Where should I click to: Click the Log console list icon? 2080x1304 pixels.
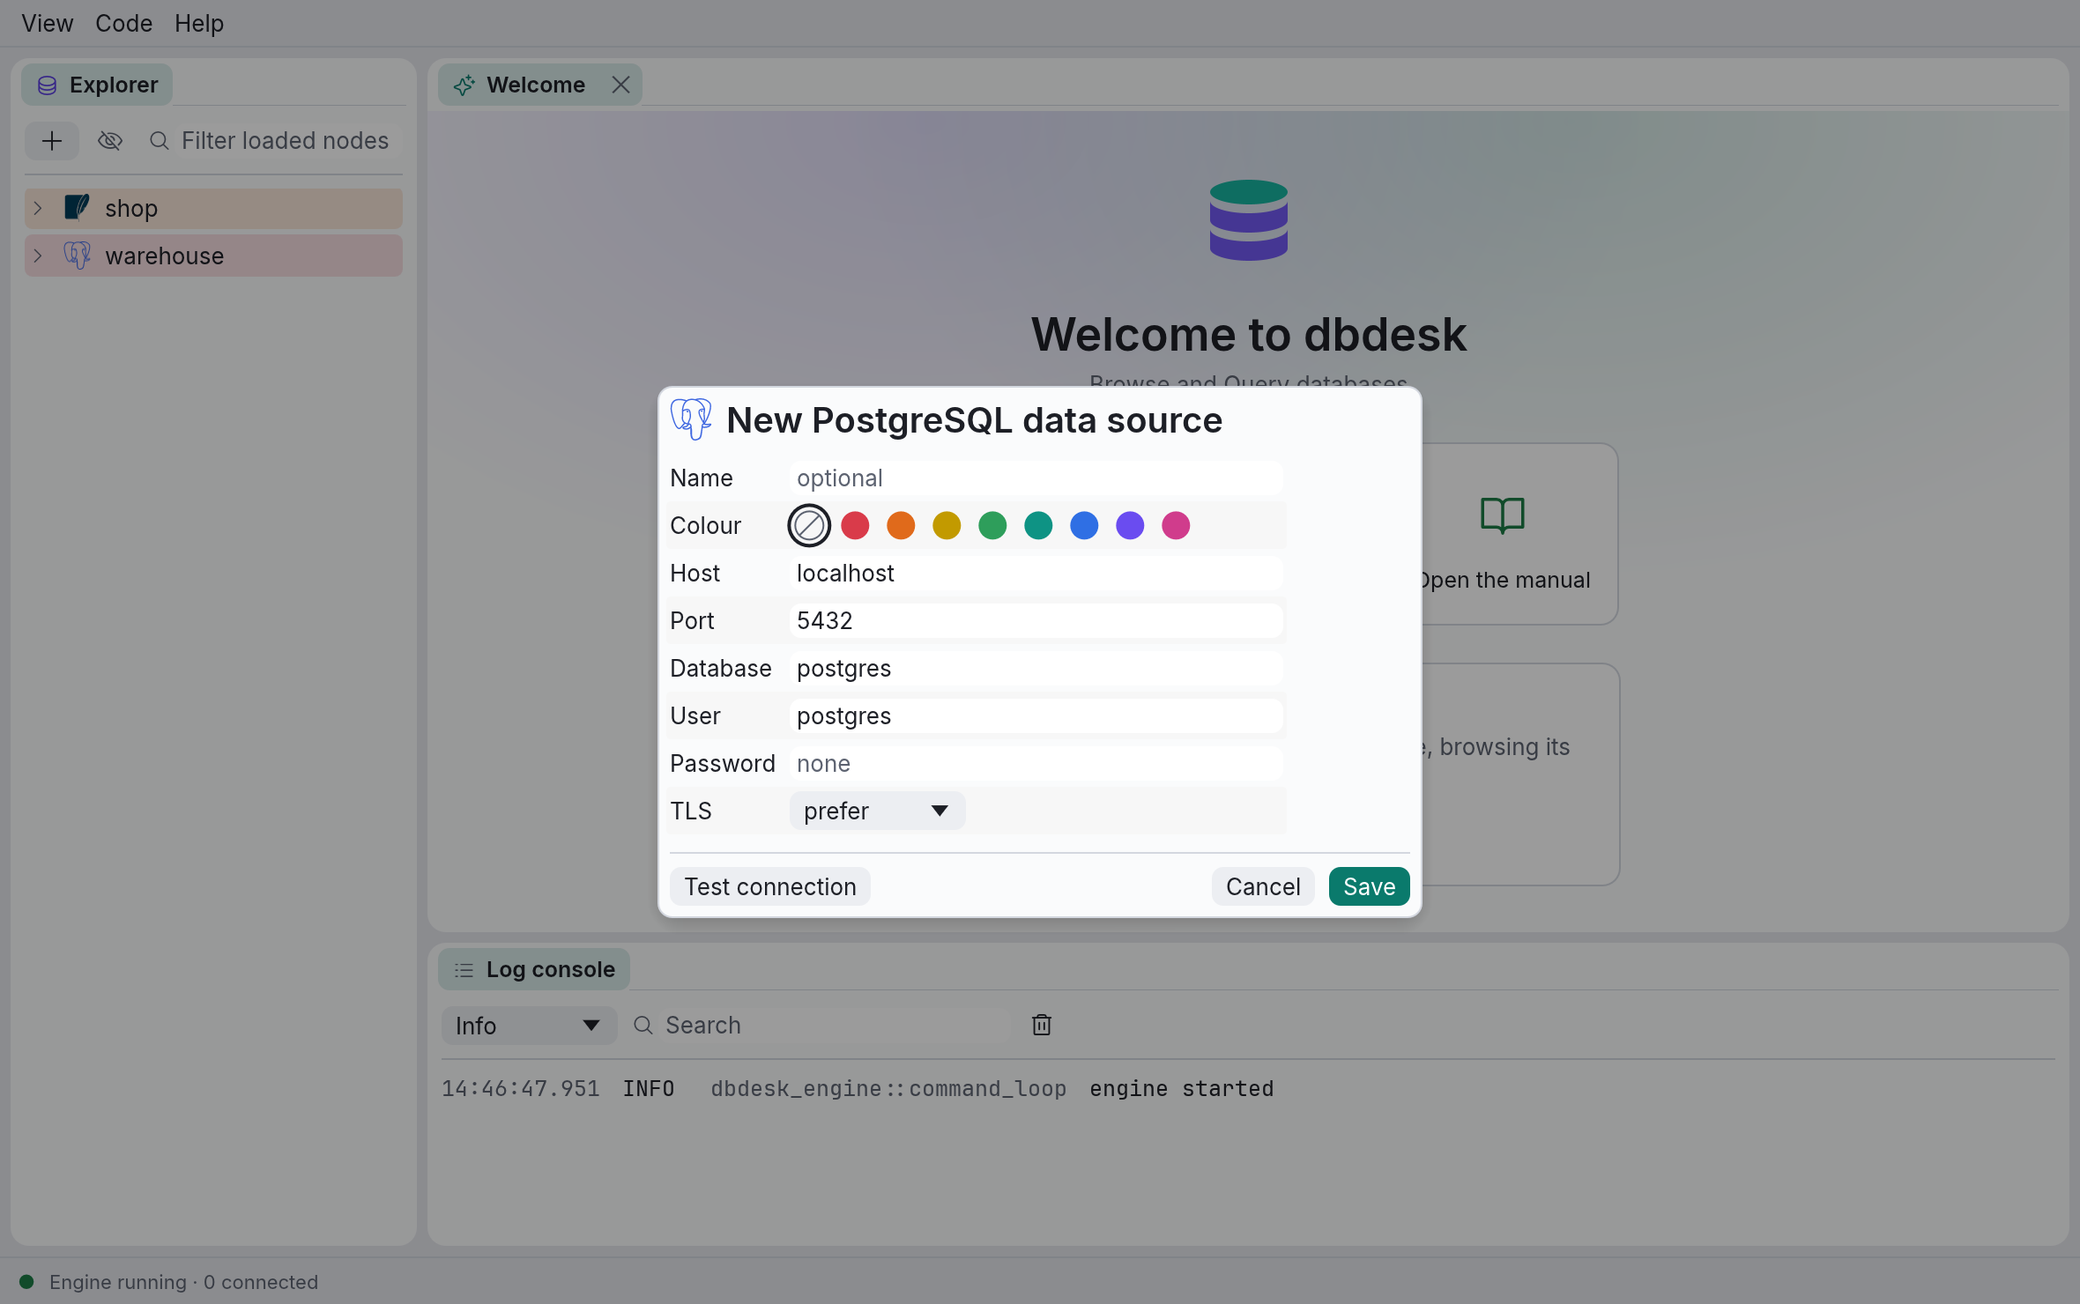[464, 970]
